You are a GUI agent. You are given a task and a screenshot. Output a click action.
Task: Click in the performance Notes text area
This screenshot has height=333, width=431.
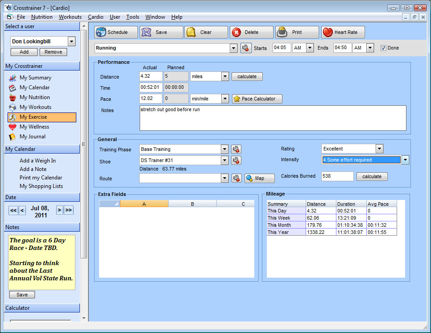(273, 118)
